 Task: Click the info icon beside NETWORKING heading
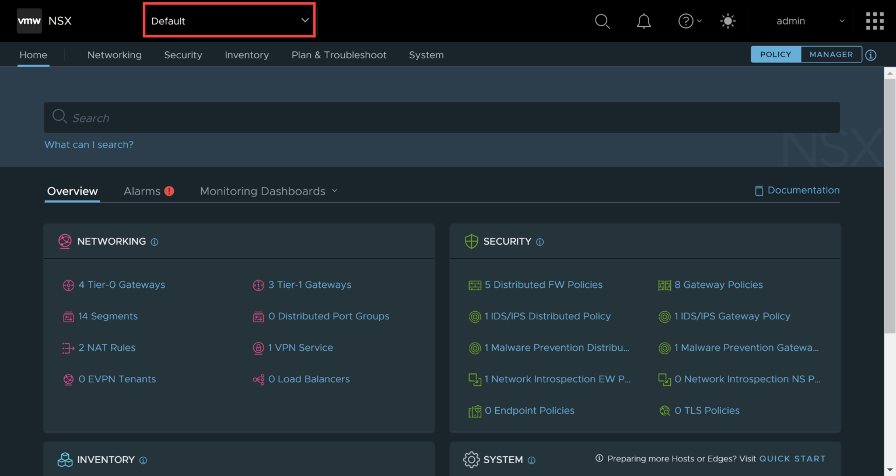coord(153,242)
